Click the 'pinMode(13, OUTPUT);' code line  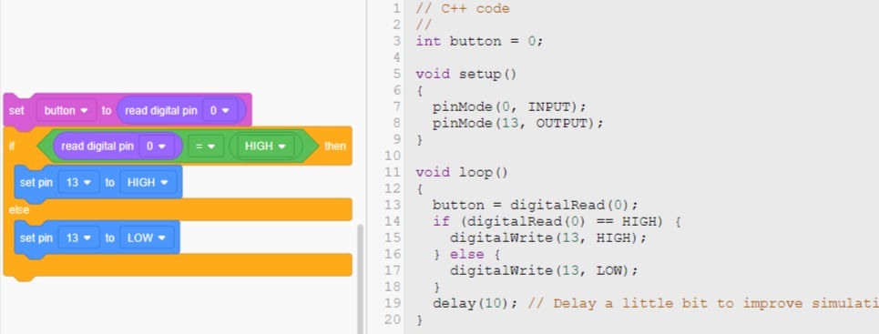click(518, 123)
